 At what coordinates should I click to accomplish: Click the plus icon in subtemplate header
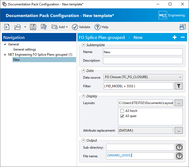click(x=175, y=37)
